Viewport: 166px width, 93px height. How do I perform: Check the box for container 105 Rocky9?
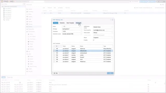point(54,57)
